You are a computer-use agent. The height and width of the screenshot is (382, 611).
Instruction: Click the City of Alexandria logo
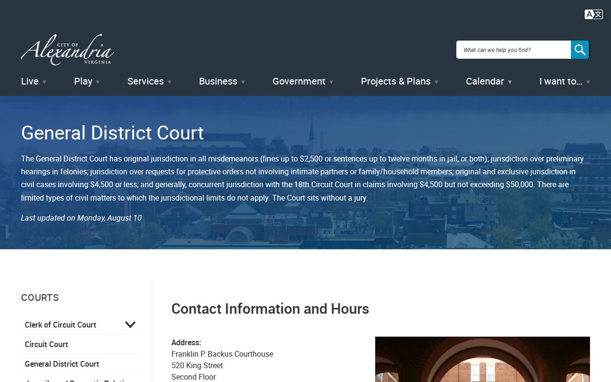pos(67,50)
